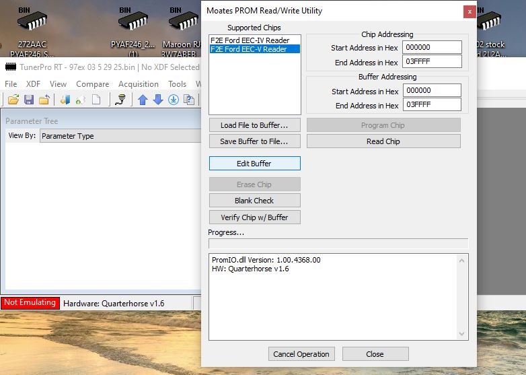Click the log box scrollbar down arrow
Screen dimensions: 526x375
point(462,334)
